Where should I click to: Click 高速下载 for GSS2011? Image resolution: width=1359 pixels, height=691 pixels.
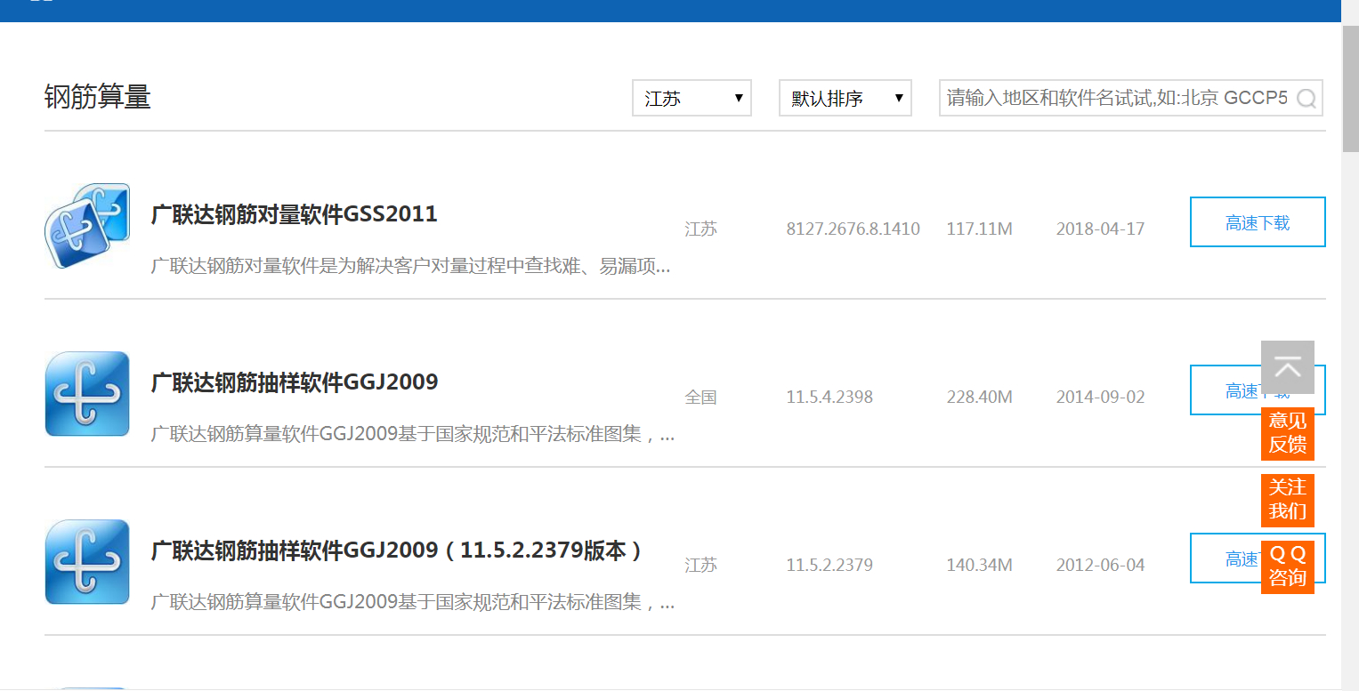1258,222
